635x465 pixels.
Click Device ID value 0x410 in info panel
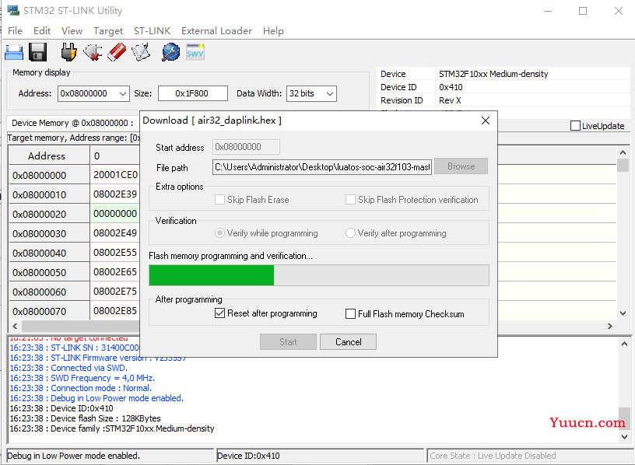coord(451,87)
